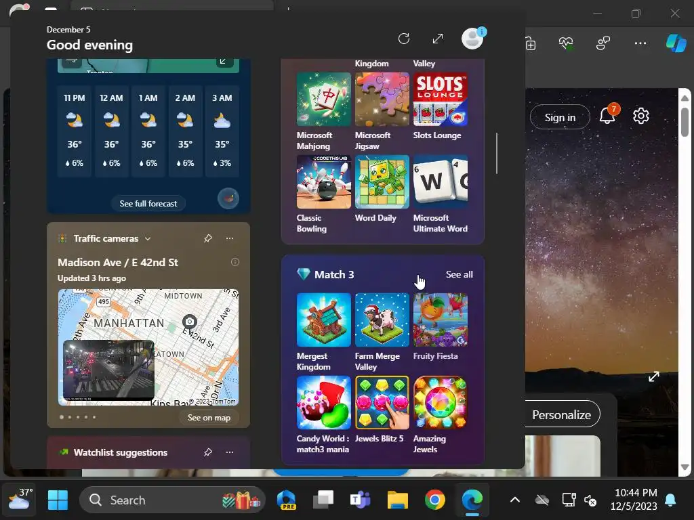The width and height of the screenshot is (694, 520).
Task: Click Edge Collections toolbar icon
Action: [x=530, y=44]
